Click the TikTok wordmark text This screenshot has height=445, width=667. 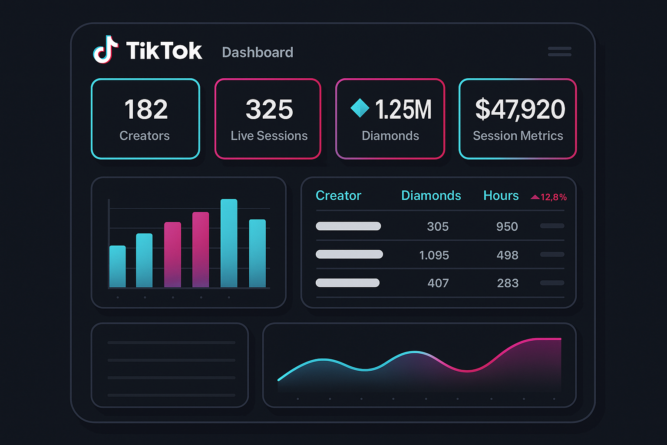click(164, 51)
